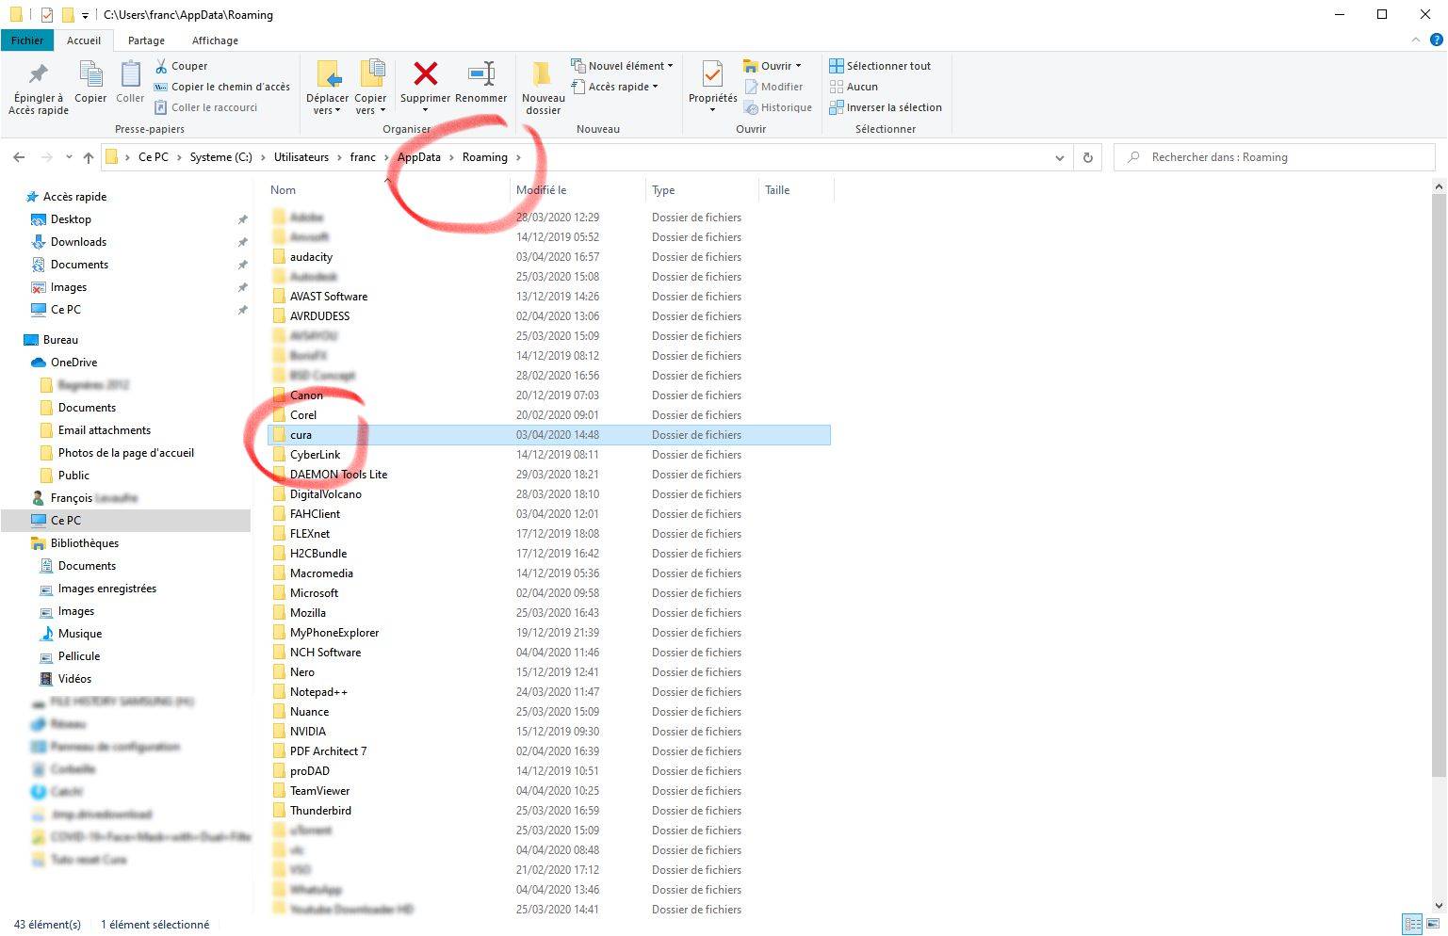Refresh the folder view
Screen dimensions: 1448x936
[x=1087, y=157]
